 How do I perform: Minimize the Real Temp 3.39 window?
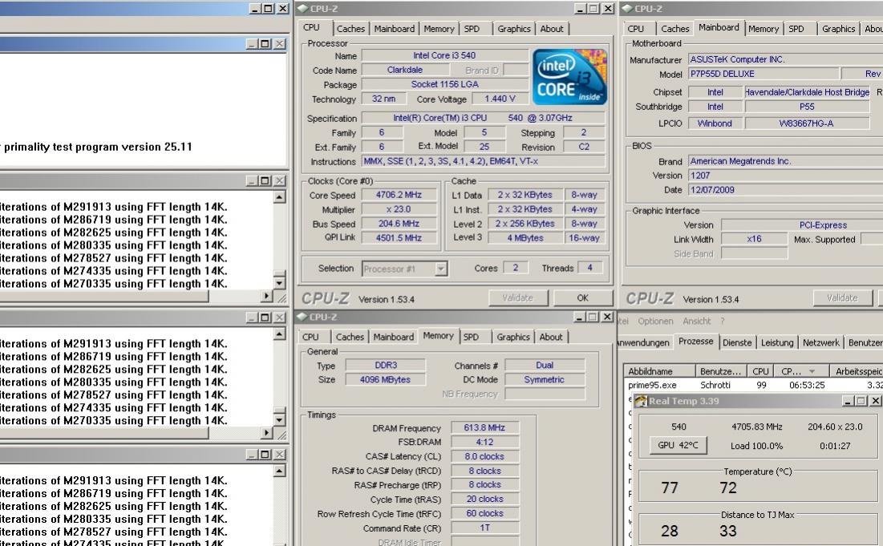[848, 401]
